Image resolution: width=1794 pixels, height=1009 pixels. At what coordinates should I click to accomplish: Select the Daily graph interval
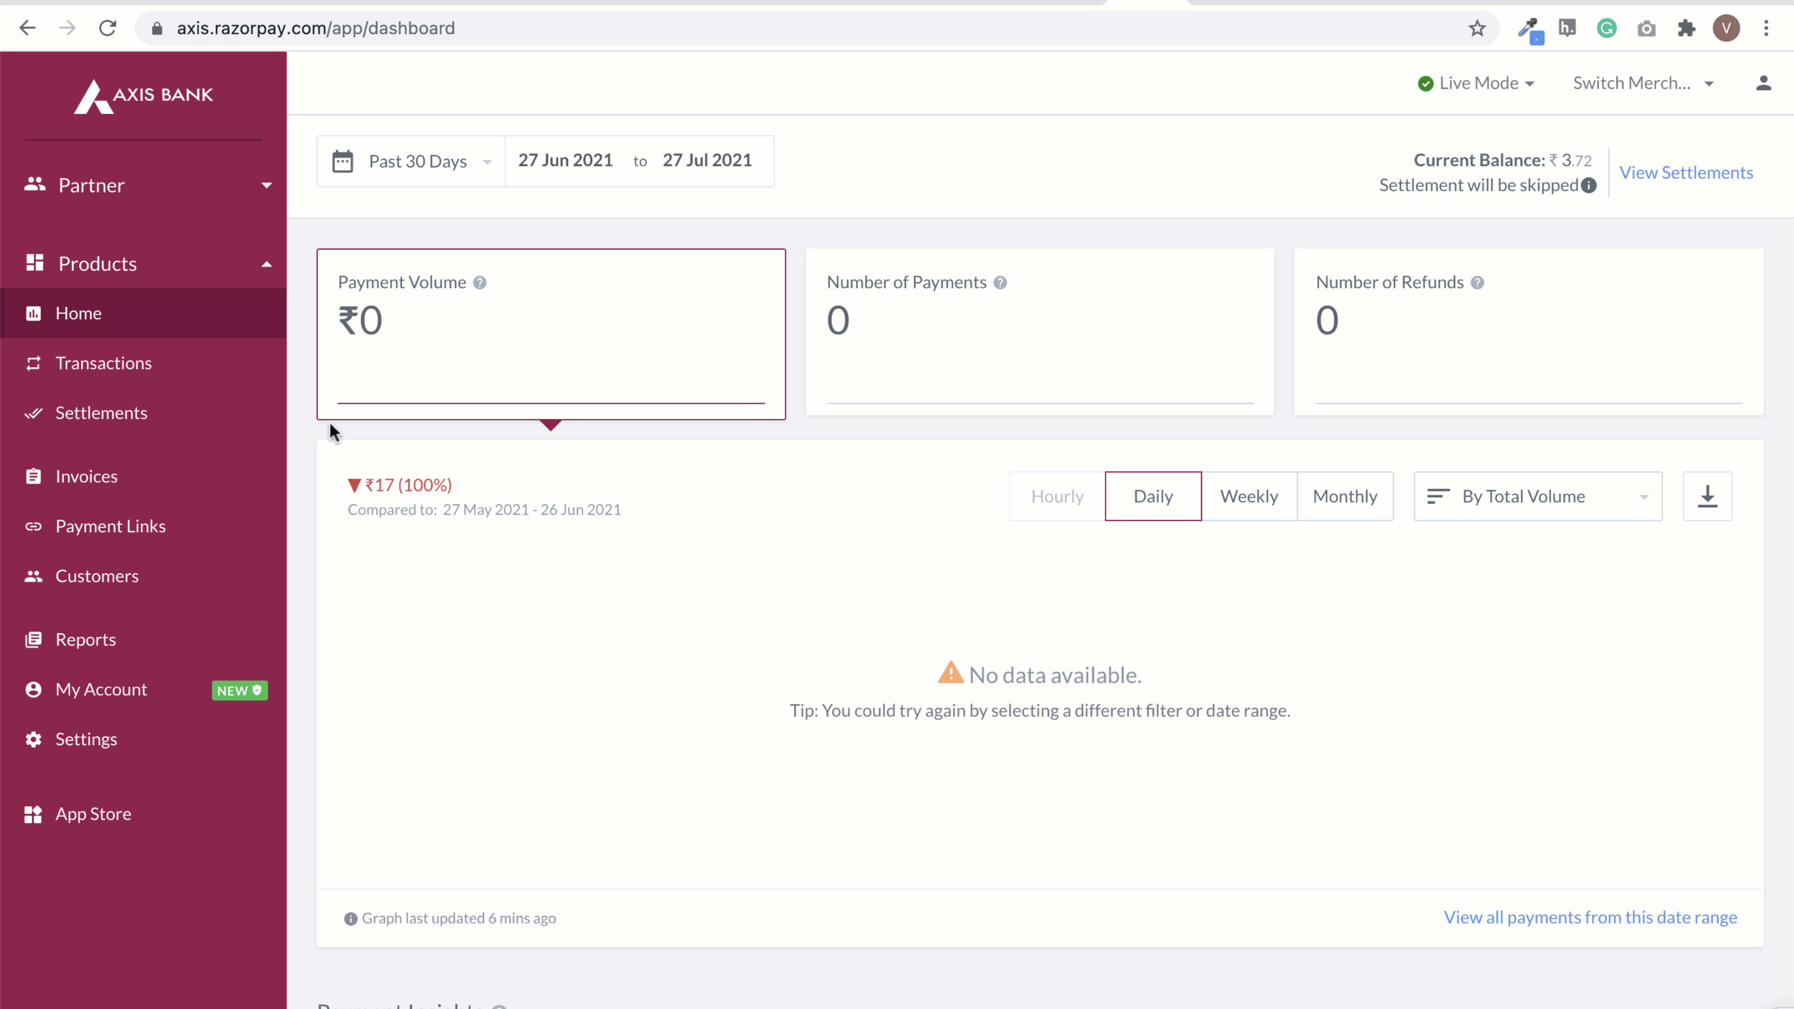1153,496
